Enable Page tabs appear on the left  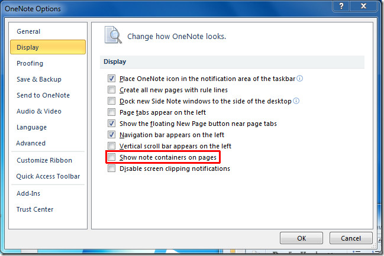(111, 112)
